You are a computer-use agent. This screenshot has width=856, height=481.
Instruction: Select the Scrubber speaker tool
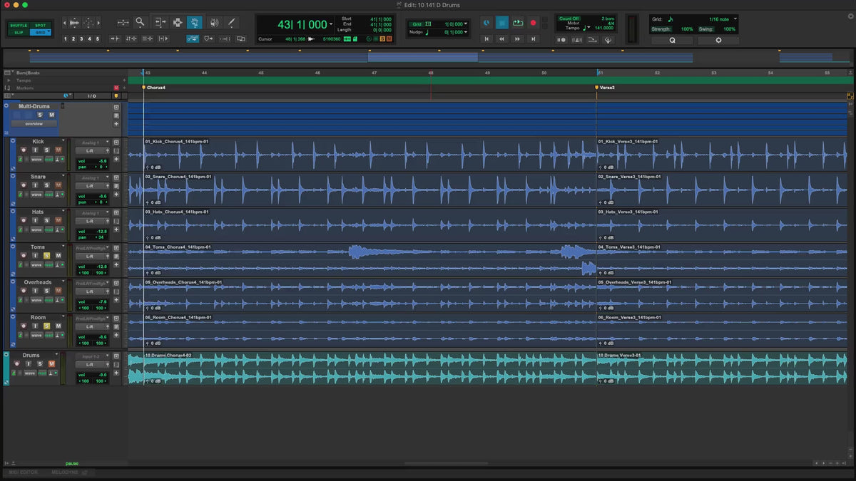pyautogui.click(x=213, y=23)
